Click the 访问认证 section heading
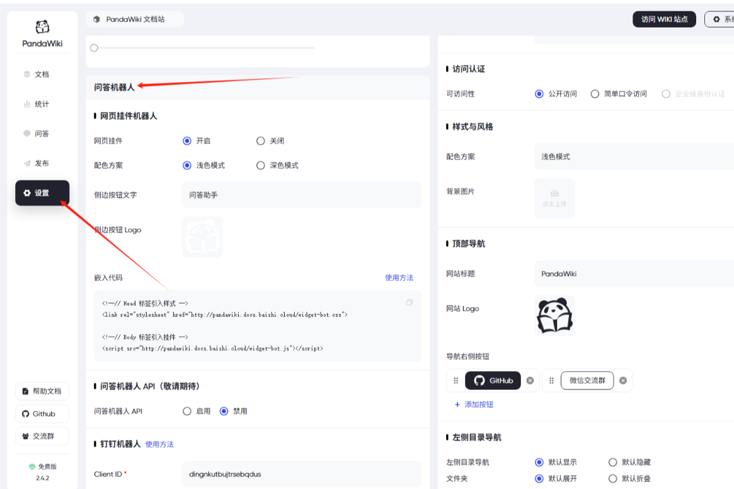This screenshot has width=734, height=489. click(469, 69)
